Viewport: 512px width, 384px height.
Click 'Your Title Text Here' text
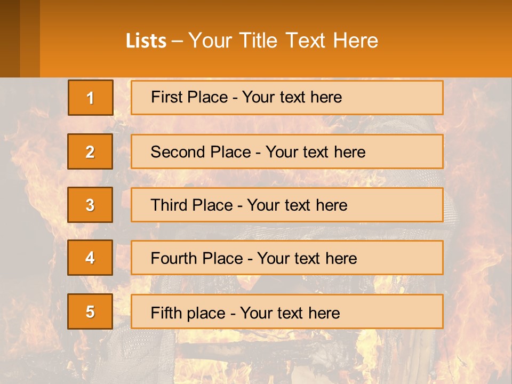tap(283, 41)
